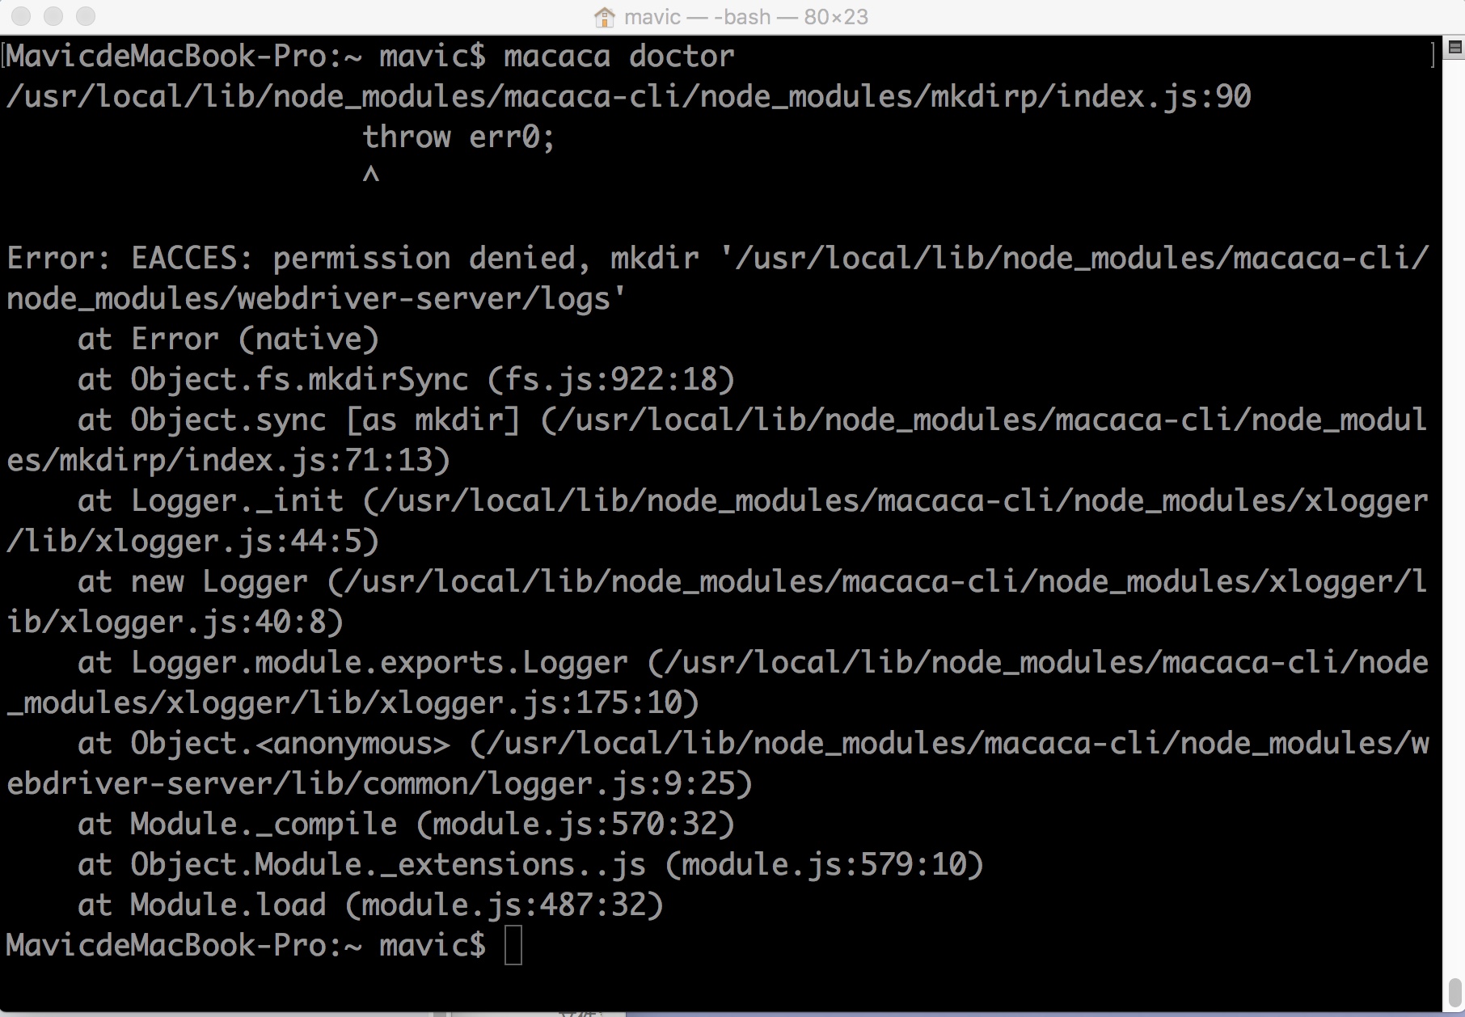Click the closing bracket mark beside first prompt
The image size is (1465, 1017).
coord(1432,55)
